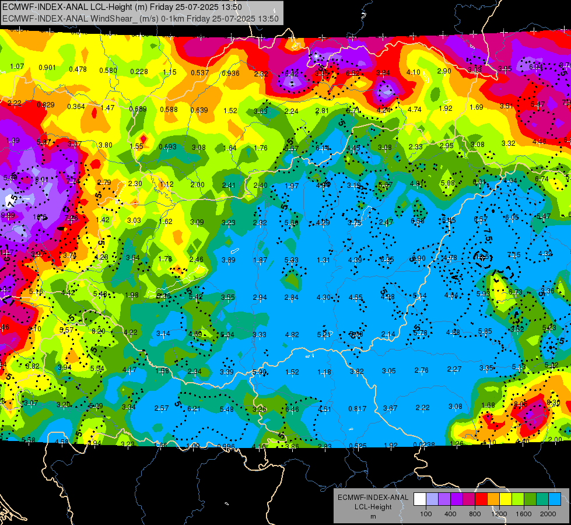The width and height of the screenshot is (571, 525).
Task: Click wind shear value 2.94
Action: coord(260,297)
